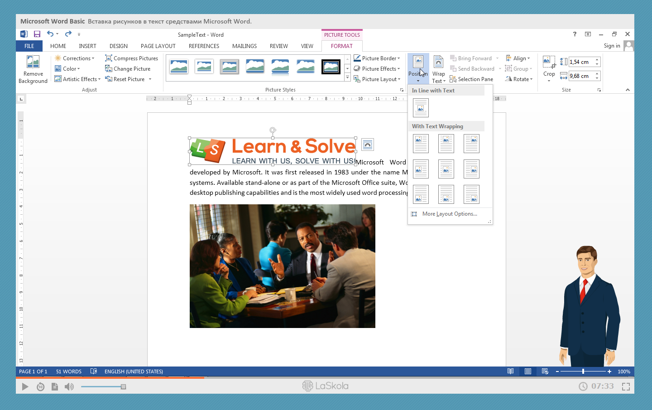Click the picture width input field
The image size is (652, 410).
tap(581, 76)
